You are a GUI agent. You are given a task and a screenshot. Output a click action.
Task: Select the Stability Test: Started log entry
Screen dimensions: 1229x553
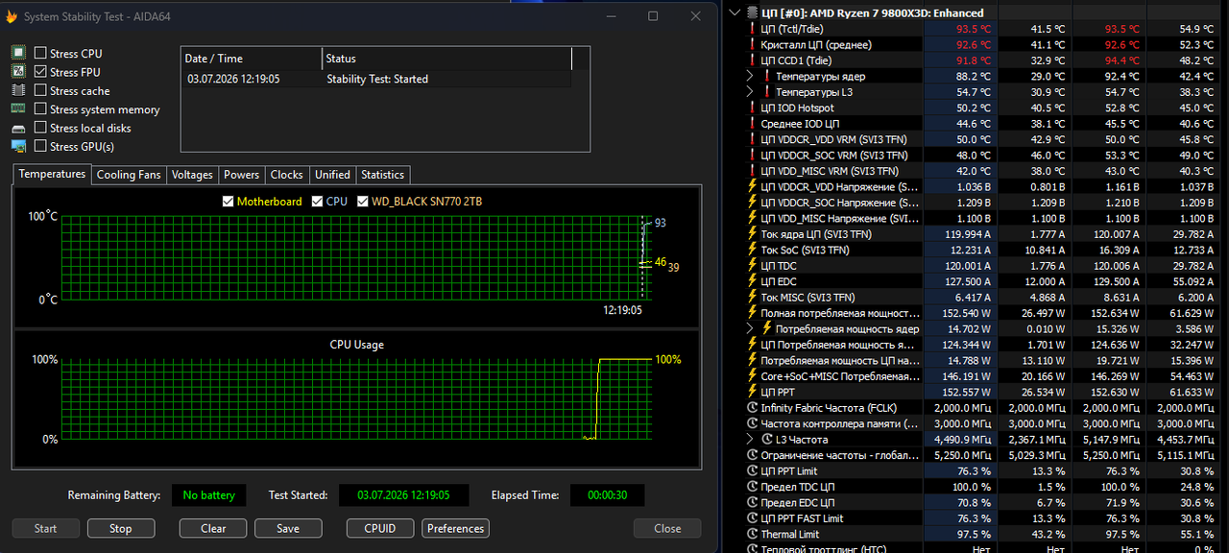(376, 79)
